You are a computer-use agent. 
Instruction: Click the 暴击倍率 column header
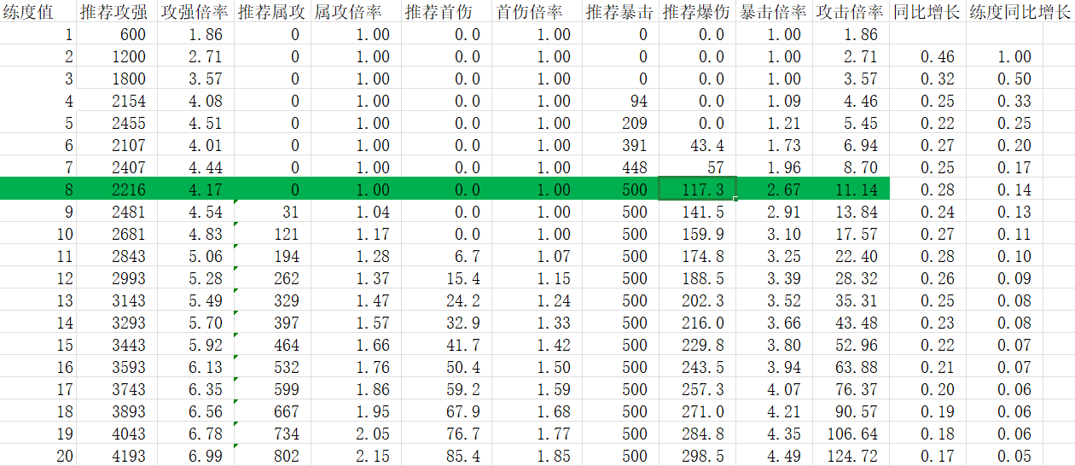tap(774, 12)
